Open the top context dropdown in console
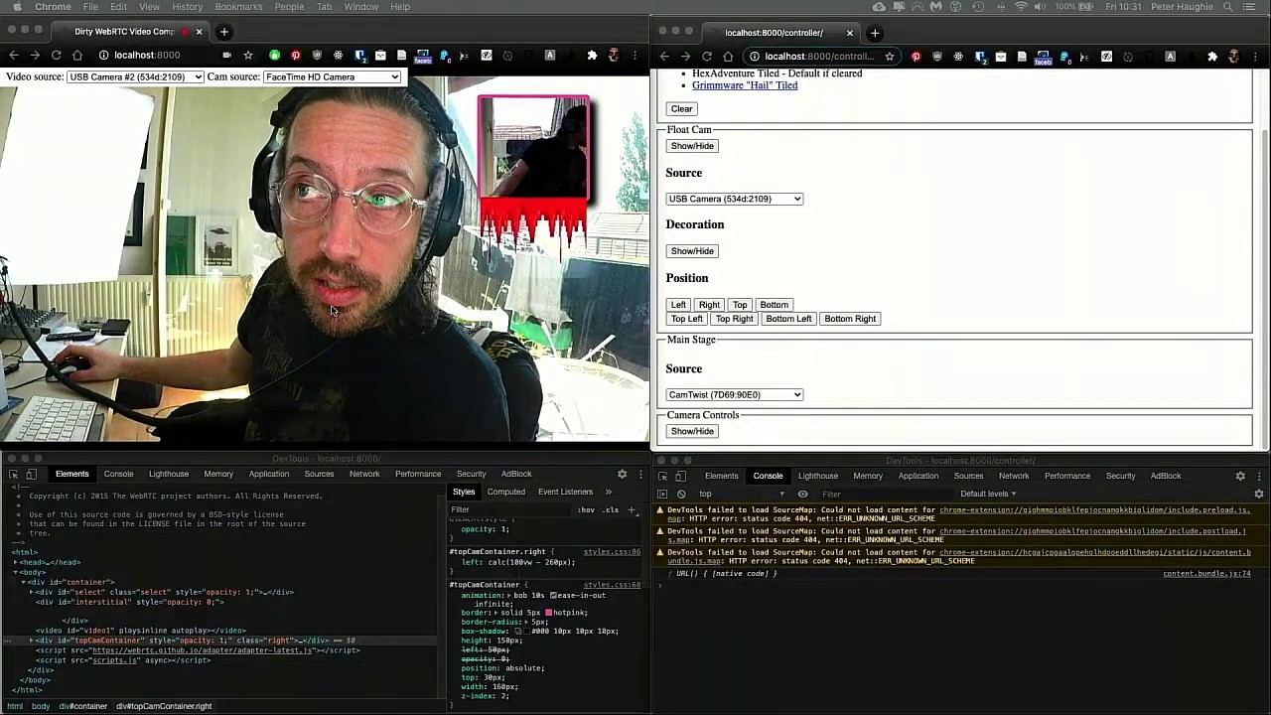This screenshot has height=715, width=1271. [740, 494]
